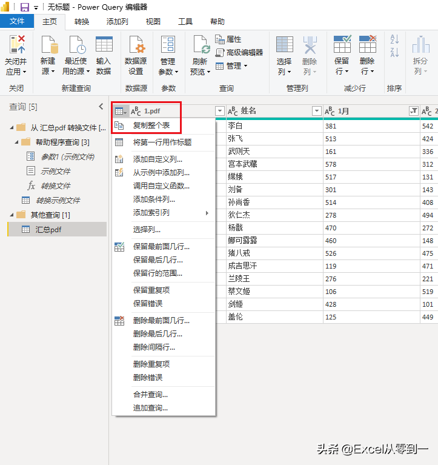Choose 保留最后几行 menu item
This screenshot has height=465, width=438.
tap(164, 260)
